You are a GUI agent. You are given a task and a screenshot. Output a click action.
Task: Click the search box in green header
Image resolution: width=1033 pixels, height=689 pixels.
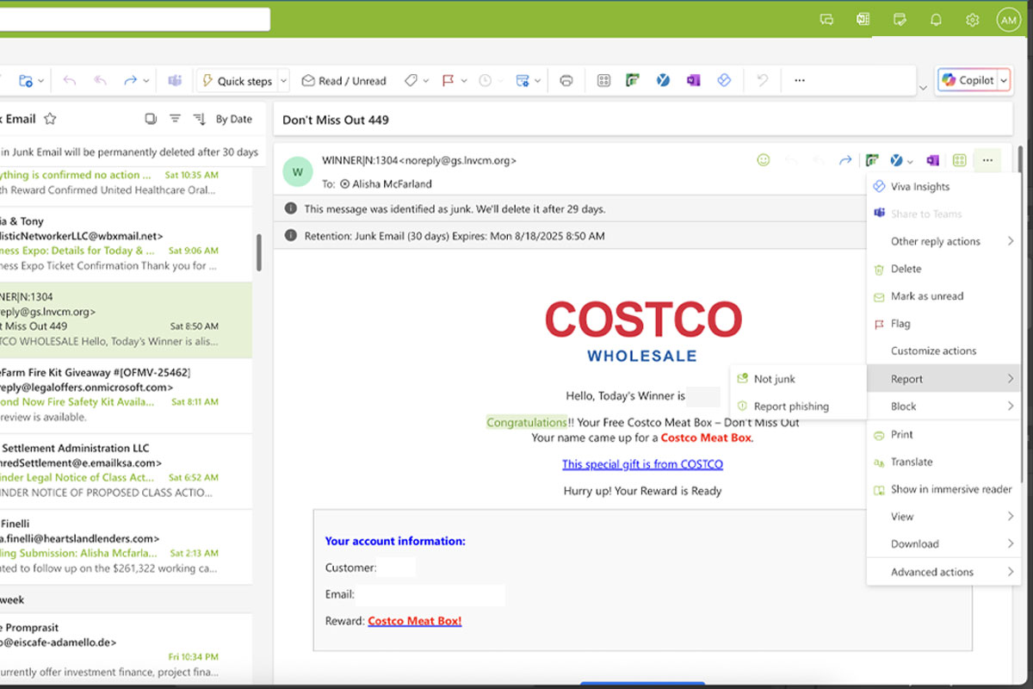pyautogui.click(x=135, y=19)
